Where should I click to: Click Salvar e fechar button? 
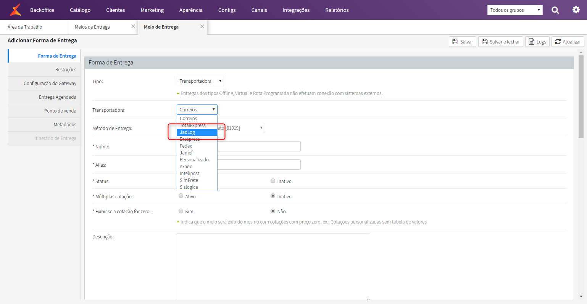point(501,42)
